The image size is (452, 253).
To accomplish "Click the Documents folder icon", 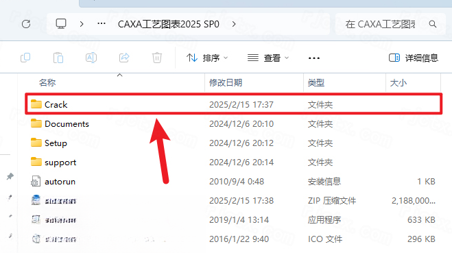I will [x=36, y=123].
